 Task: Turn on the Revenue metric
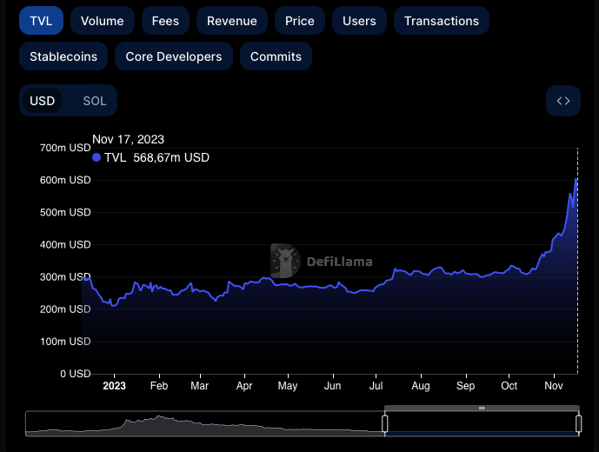(231, 21)
